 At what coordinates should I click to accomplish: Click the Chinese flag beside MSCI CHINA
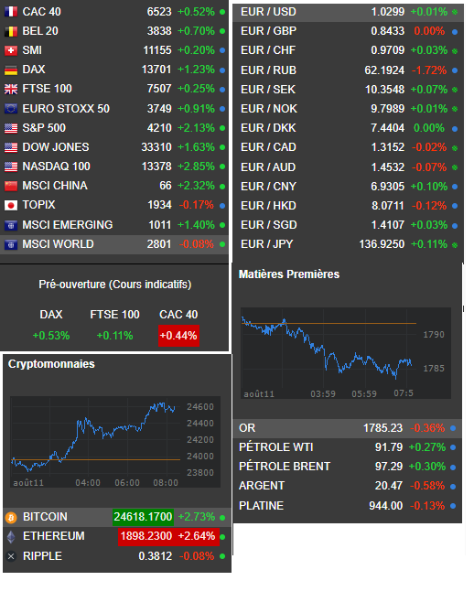pyautogui.click(x=11, y=186)
